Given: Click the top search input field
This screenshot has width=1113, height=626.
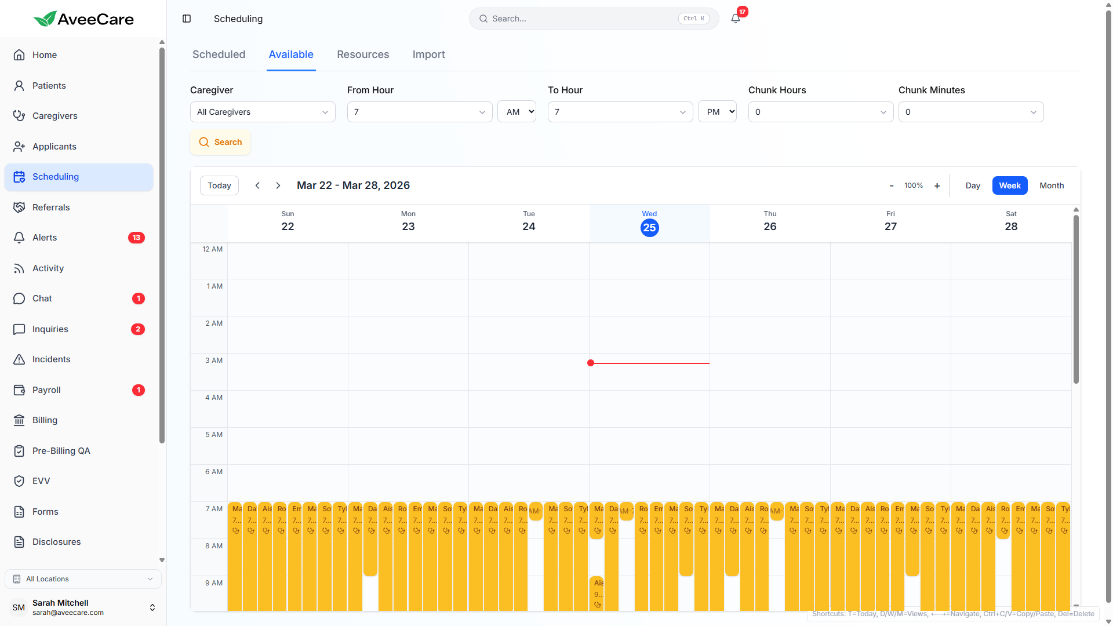Looking at the screenshot, I should [x=583, y=19].
